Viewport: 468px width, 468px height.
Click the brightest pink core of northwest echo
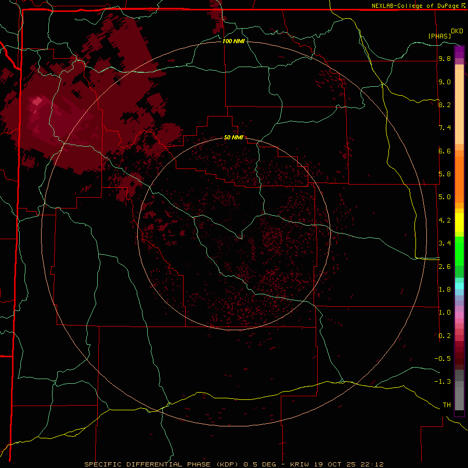click(37, 101)
